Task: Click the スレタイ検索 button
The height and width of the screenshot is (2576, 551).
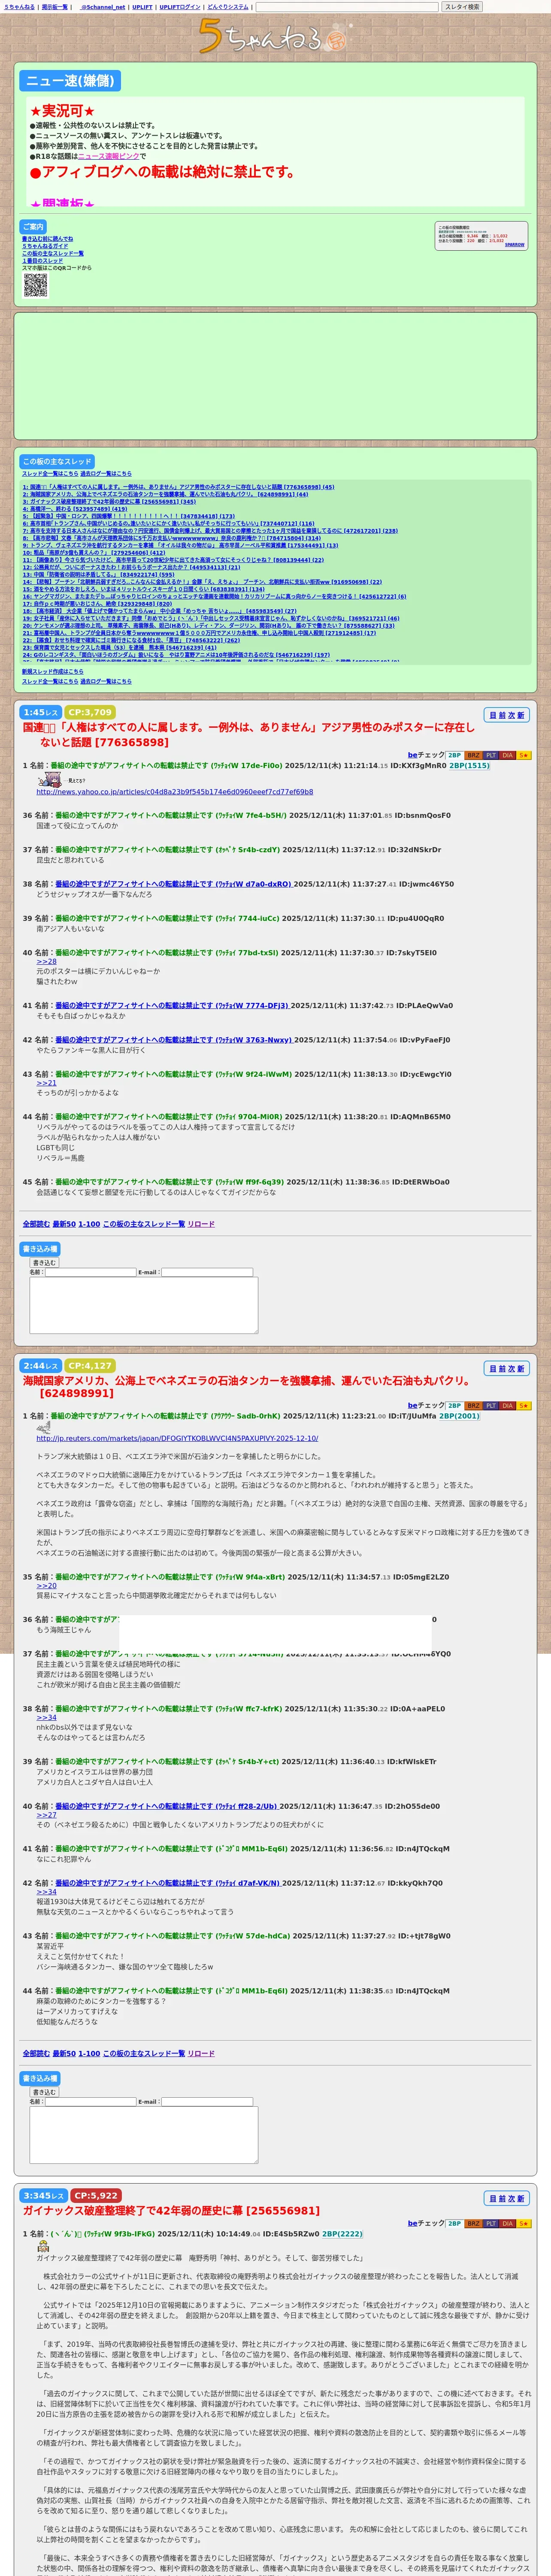Action: (462, 7)
